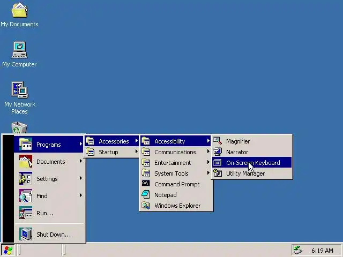Expand the System Tools submenu arrow
This screenshot has width=343, height=257.
[208, 173]
